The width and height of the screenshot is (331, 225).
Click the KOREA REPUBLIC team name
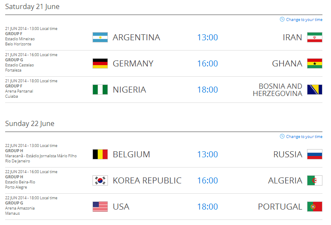tap(147, 180)
